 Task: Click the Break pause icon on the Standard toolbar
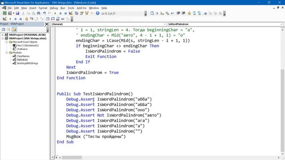pyautogui.click(x=61, y=13)
